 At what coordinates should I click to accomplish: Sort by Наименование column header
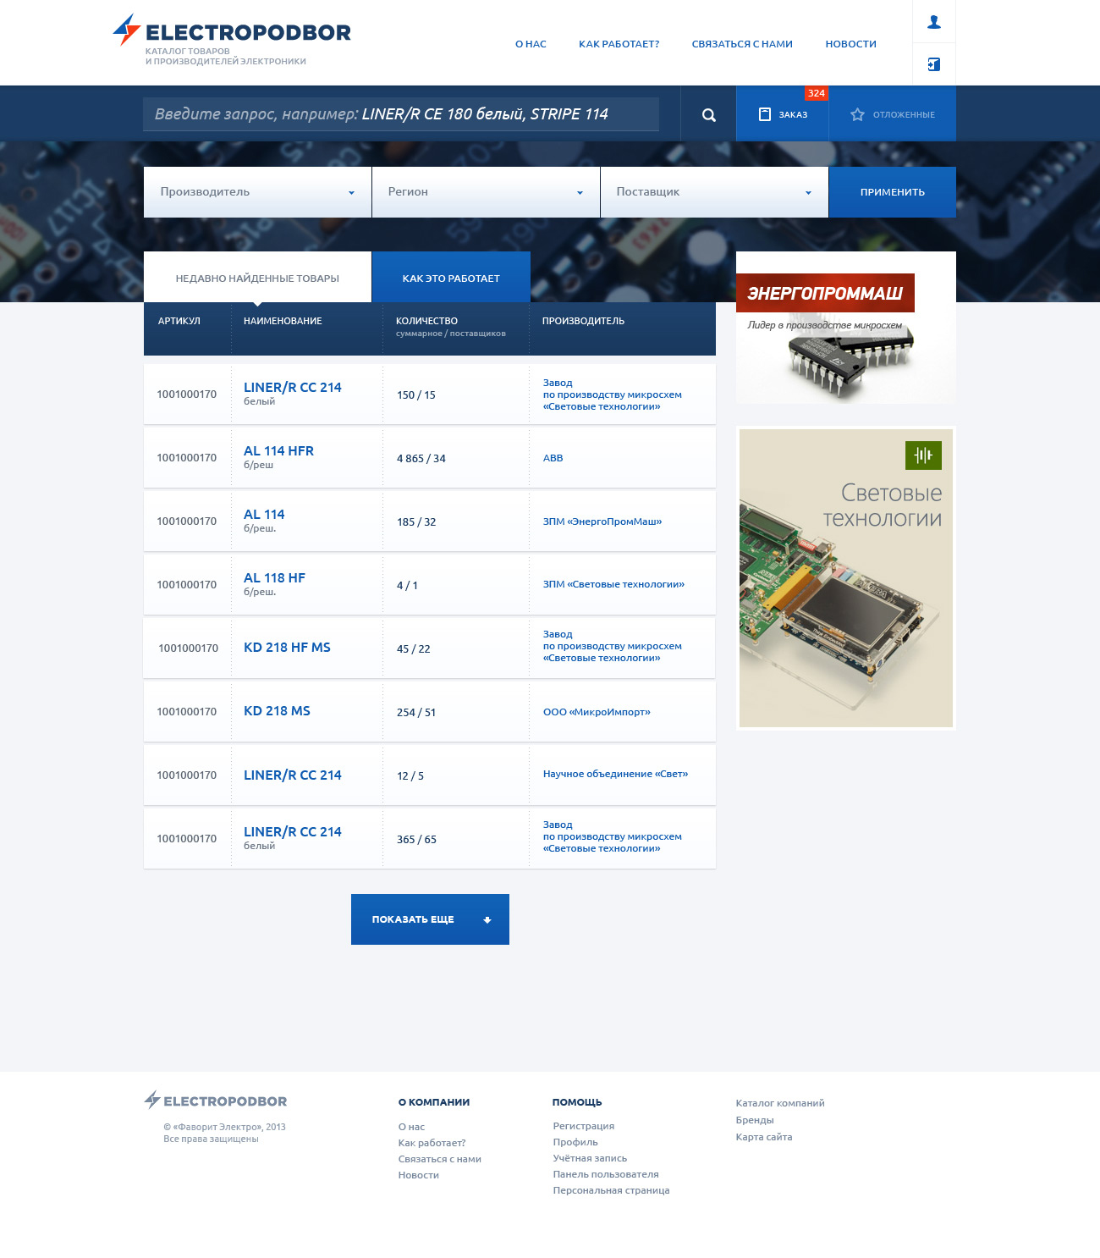click(283, 321)
